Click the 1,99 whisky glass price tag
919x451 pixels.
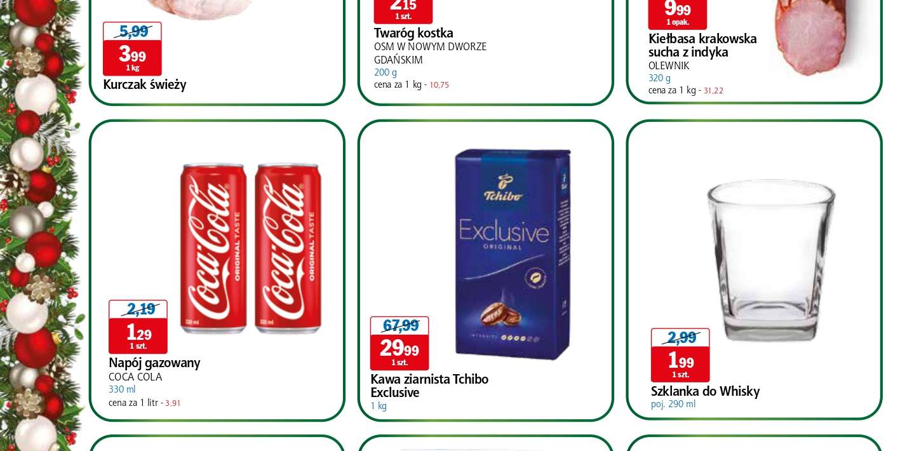(x=680, y=364)
